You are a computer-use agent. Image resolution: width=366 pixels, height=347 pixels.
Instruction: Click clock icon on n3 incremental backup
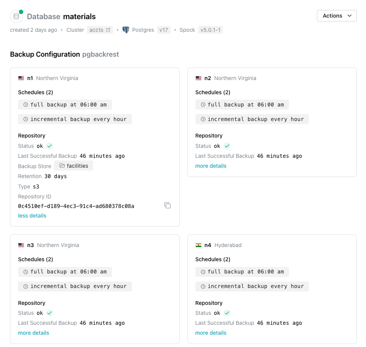pyautogui.click(x=26, y=286)
